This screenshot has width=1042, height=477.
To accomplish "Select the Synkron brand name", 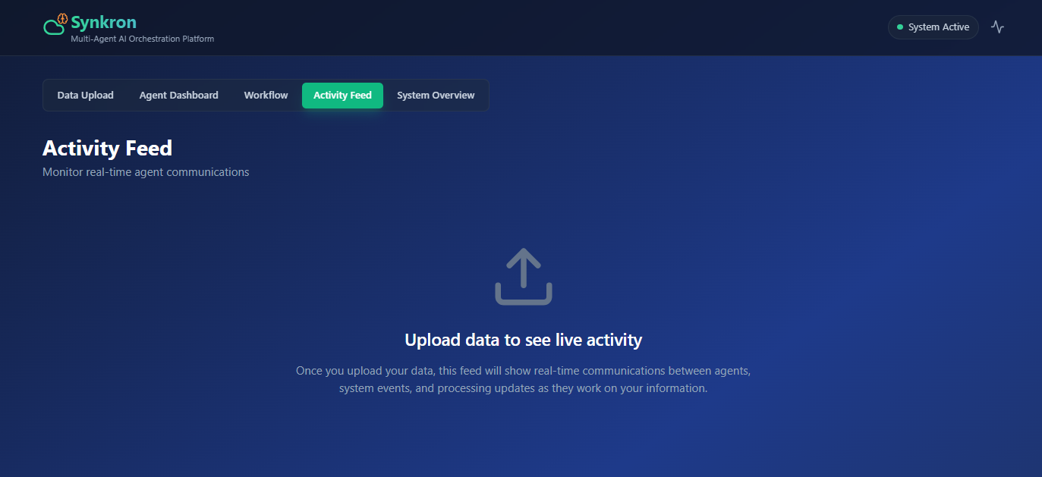I will [103, 22].
